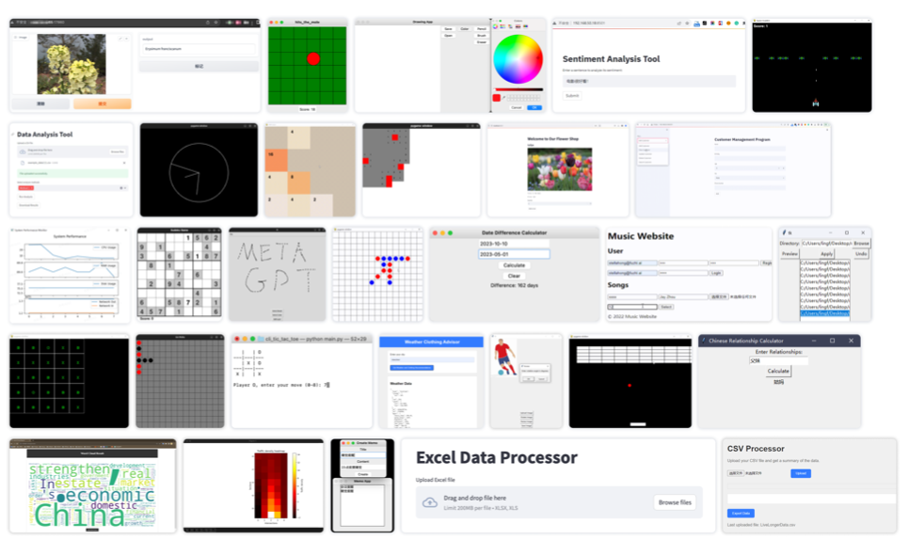The height and width of the screenshot is (540, 909).
Task: Click the sentence input in Sentiment Analysis Tool
Action: (648, 81)
